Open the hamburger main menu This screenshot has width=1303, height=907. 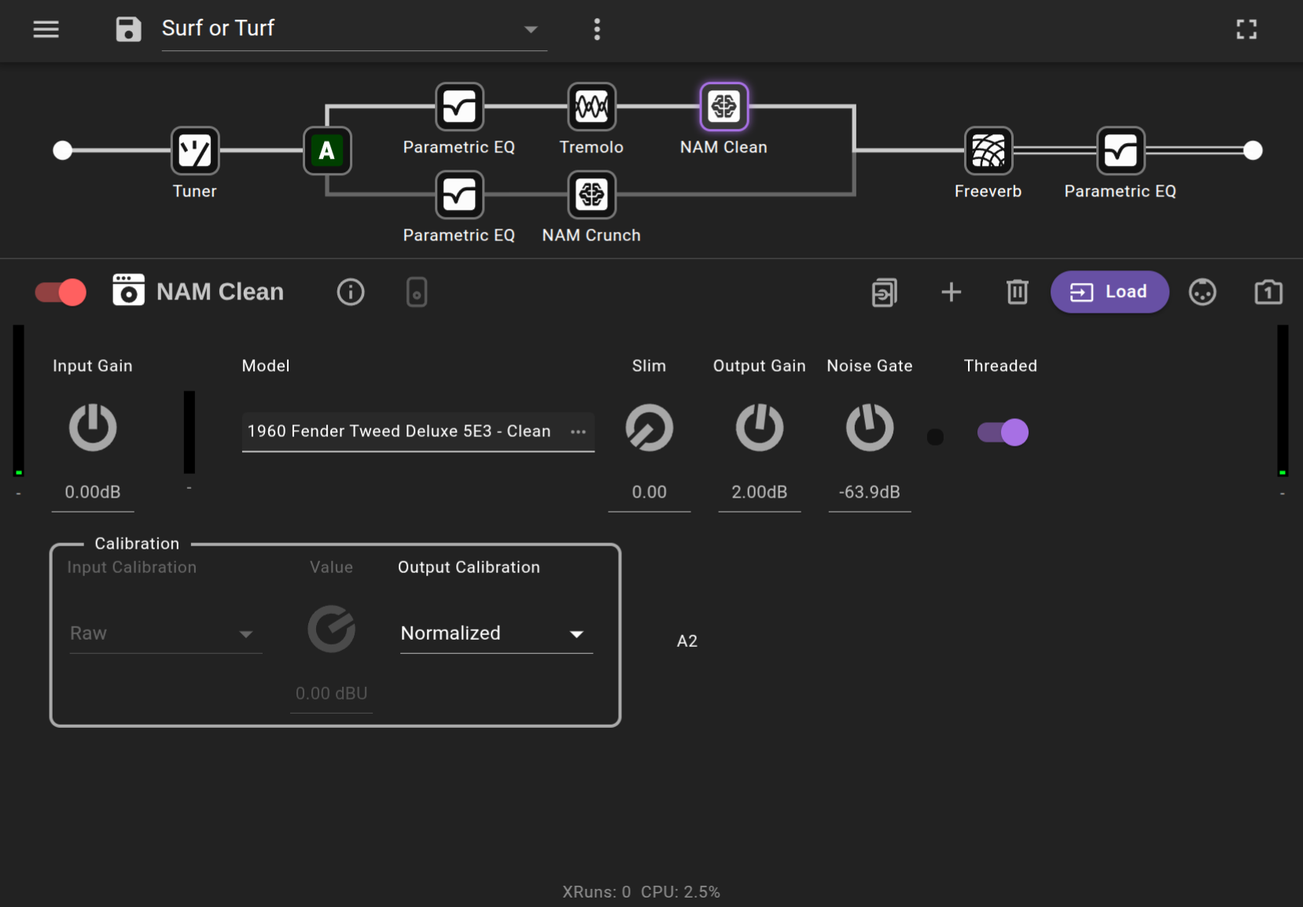(46, 29)
